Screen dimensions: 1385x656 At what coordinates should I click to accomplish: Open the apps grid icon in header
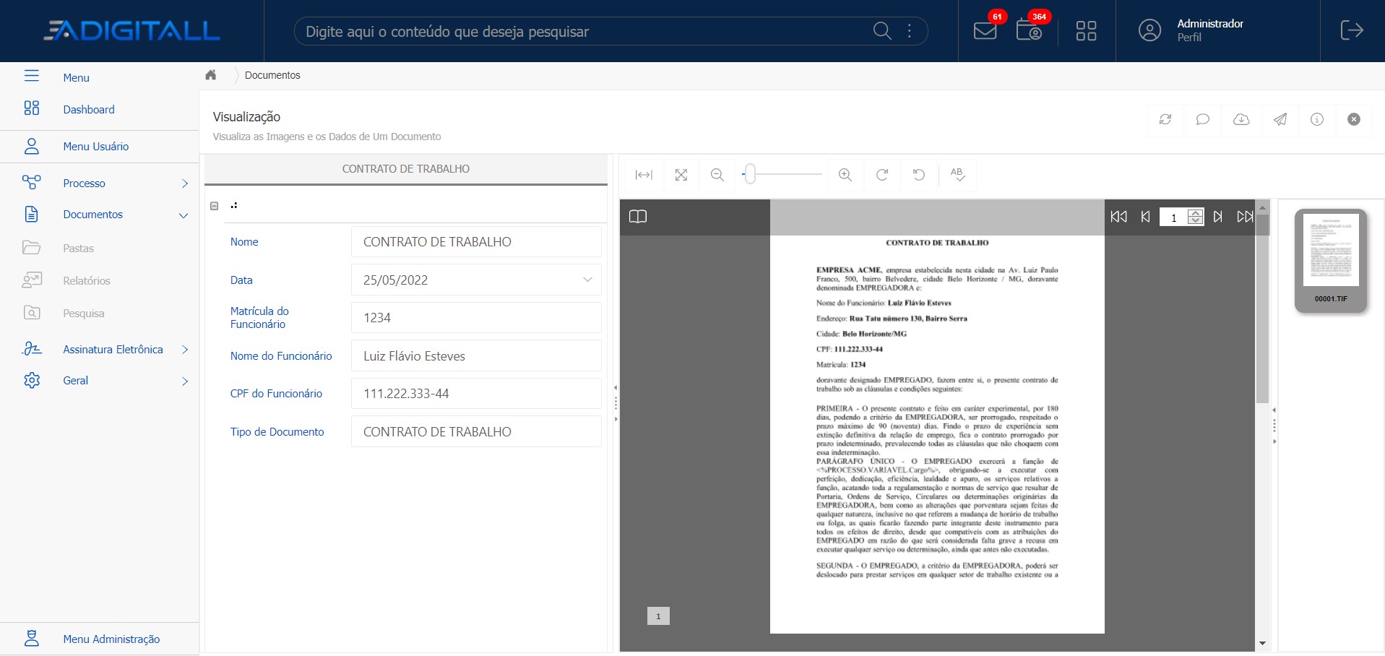[1086, 30]
